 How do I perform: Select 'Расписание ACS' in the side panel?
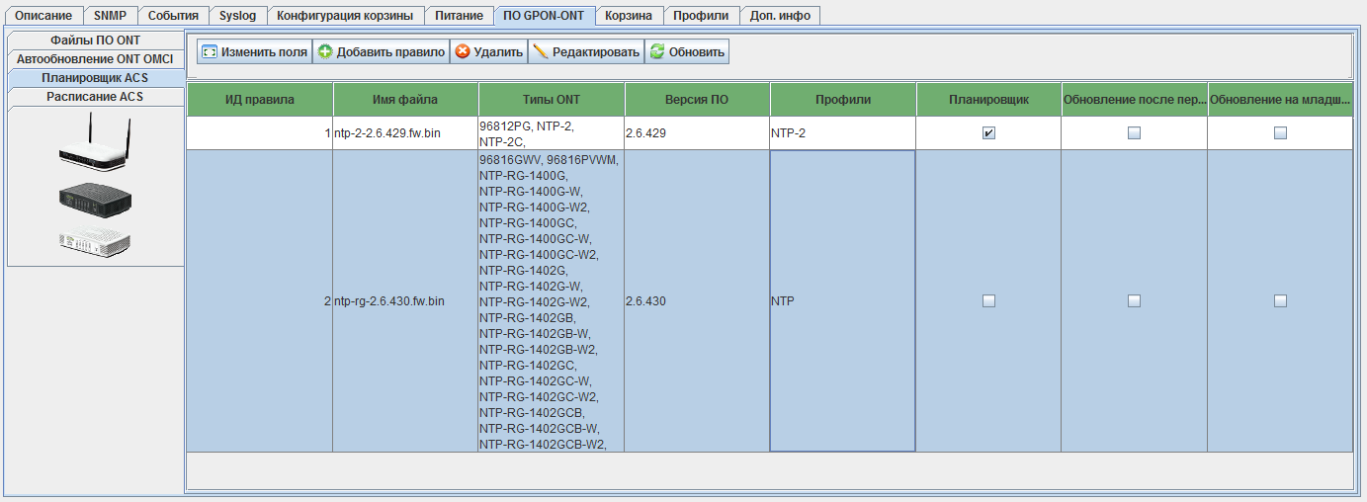(x=95, y=97)
